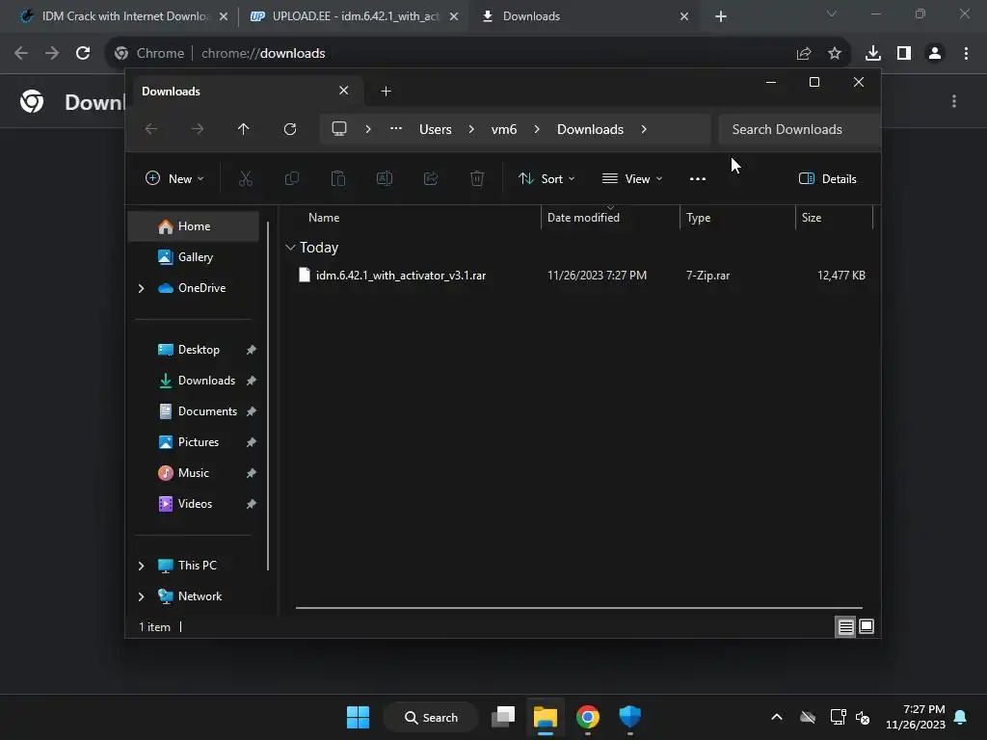Open the Downloads page three-dot more actions

point(954,100)
